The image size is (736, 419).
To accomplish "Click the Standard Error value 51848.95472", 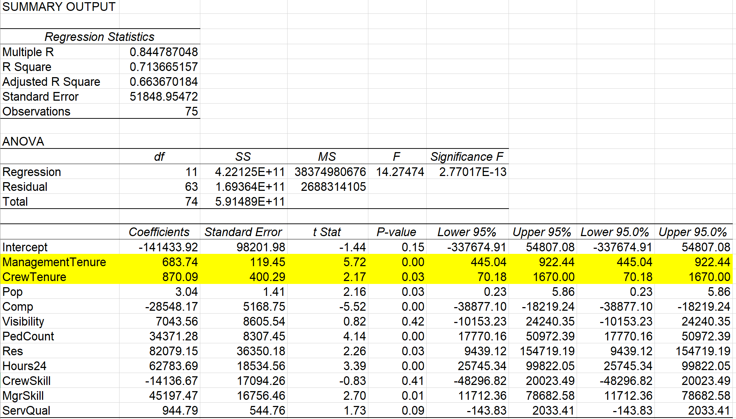I will (163, 96).
